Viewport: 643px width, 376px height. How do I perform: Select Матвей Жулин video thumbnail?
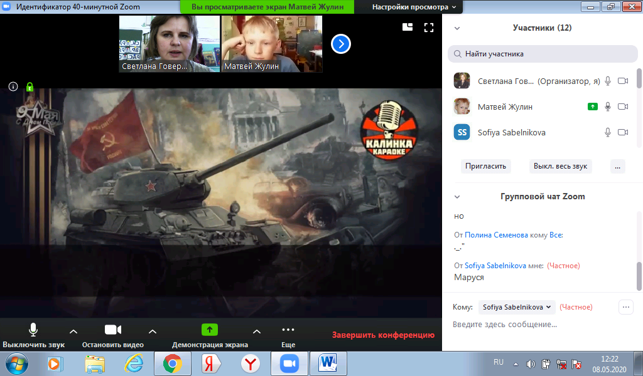(x=272, y=44)
